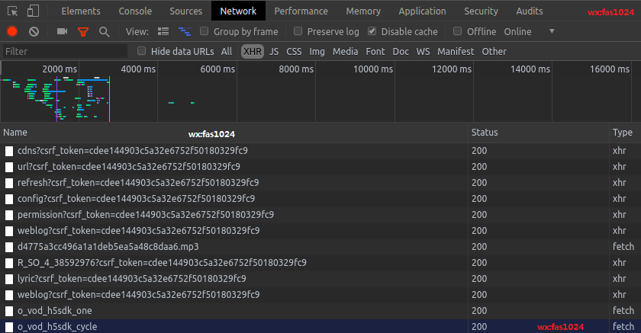Screen dimensions: 641x333
Task: Enable Group by frame checkbox
Action: (204, 31)
